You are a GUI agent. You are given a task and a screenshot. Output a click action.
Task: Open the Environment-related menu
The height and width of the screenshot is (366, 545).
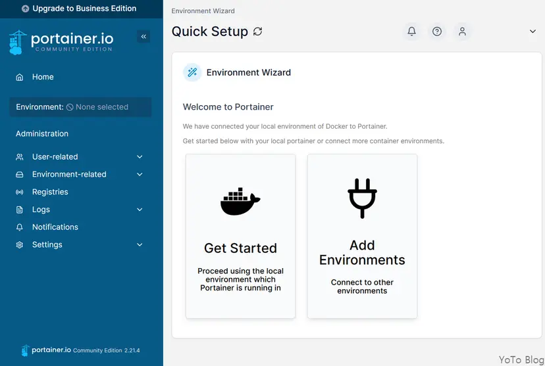(x=80, y=175)
